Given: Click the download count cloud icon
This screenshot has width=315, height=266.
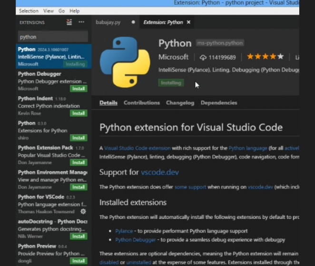Looking at the screenshot, I should [x=203, y=58].
